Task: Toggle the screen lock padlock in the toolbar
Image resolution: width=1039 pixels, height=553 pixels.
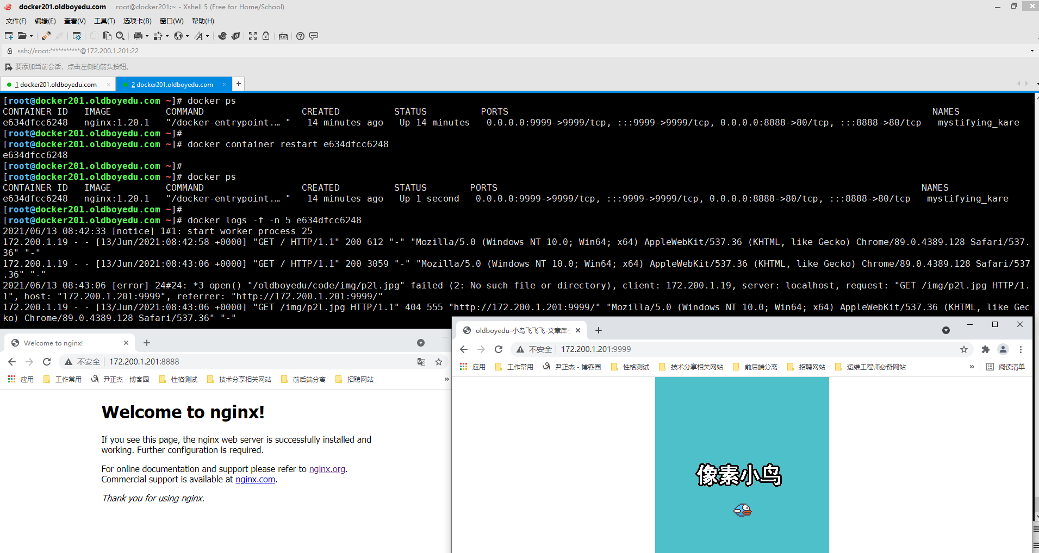Action: tap(266, 36)
